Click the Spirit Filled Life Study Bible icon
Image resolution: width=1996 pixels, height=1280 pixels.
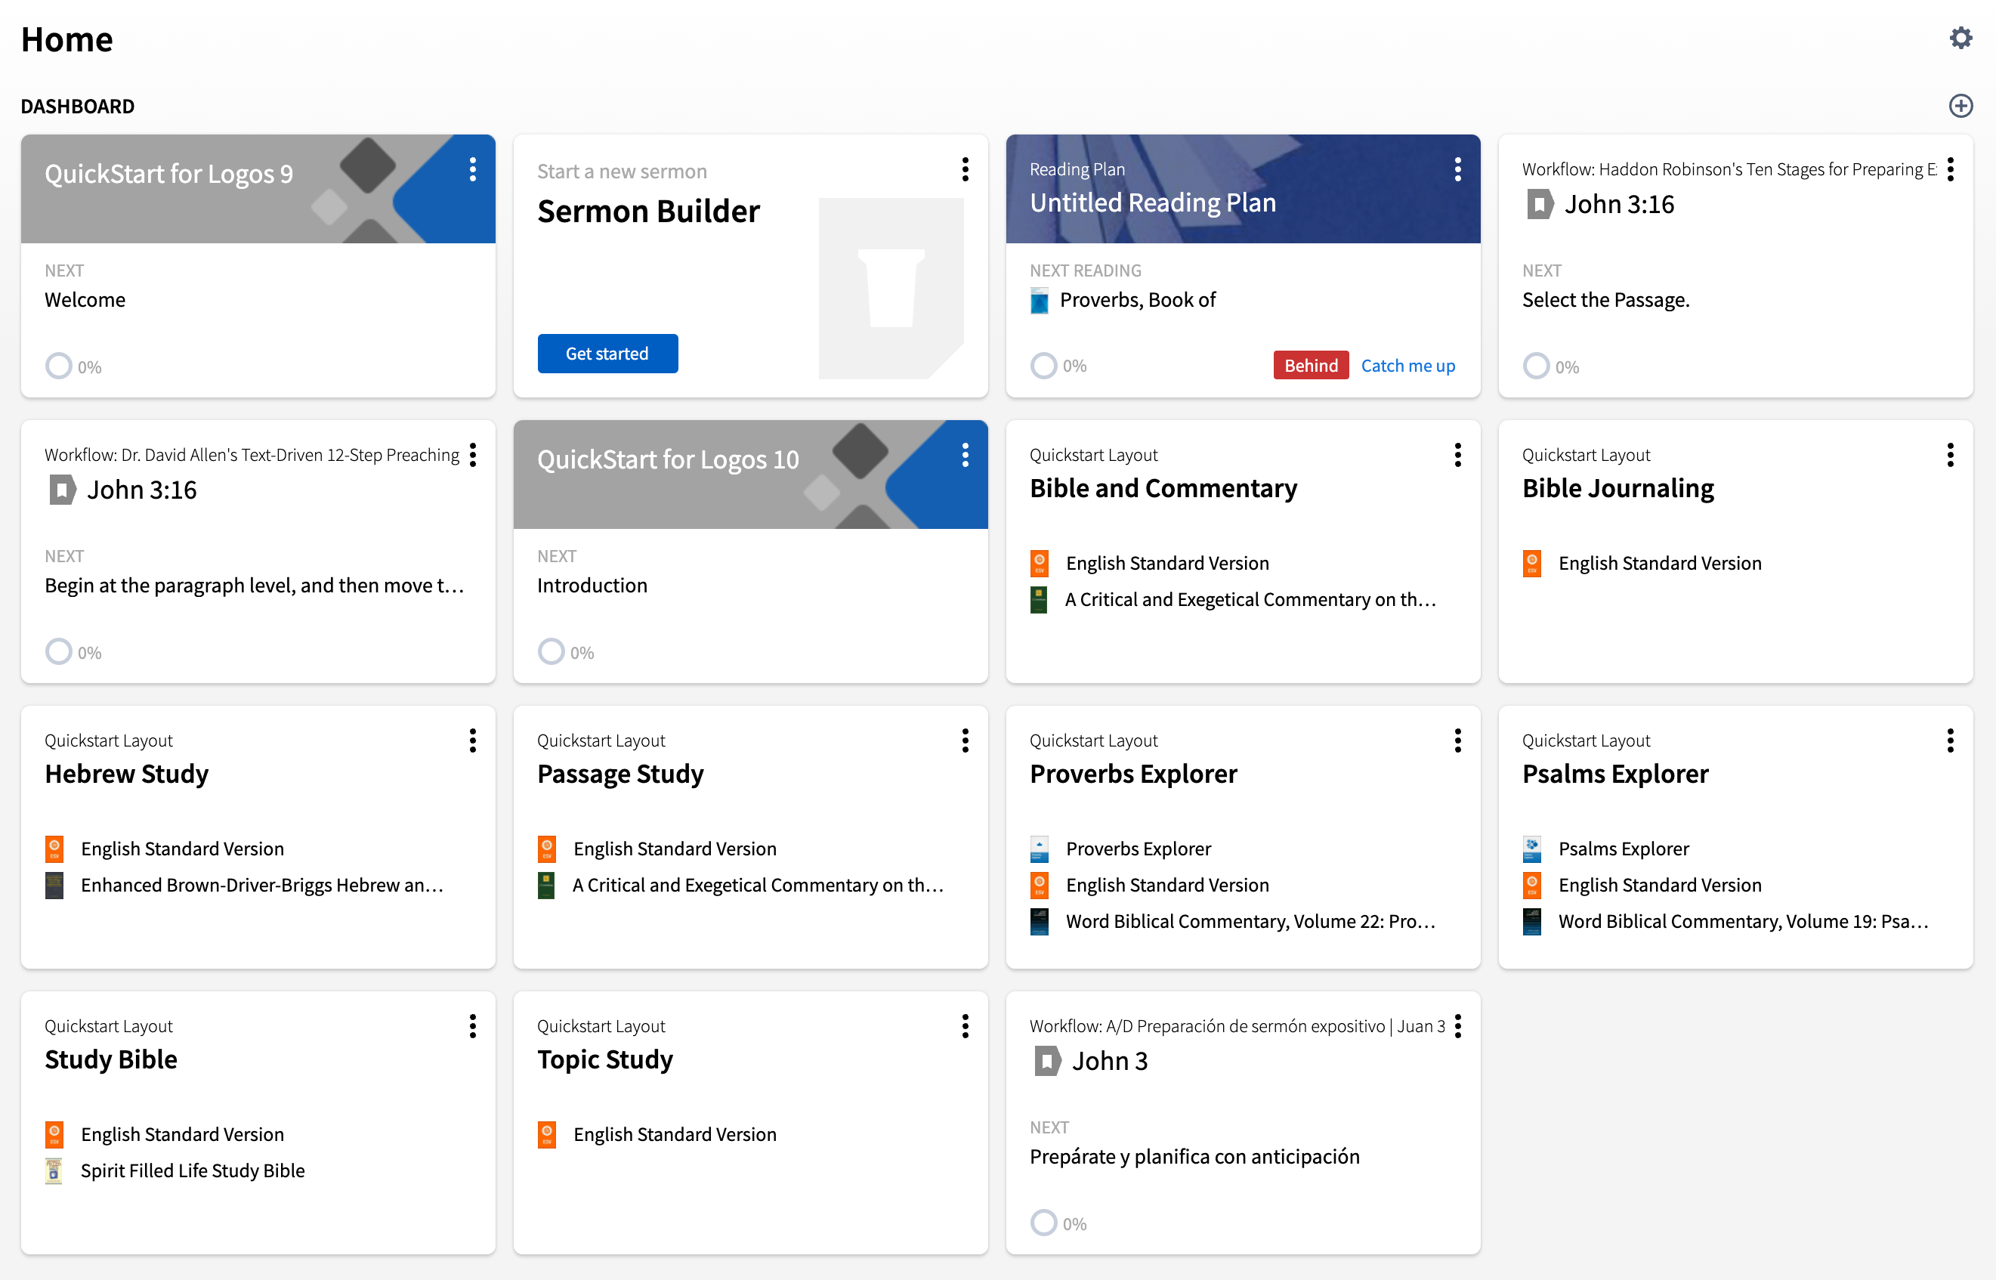(x=54, y=1171)
